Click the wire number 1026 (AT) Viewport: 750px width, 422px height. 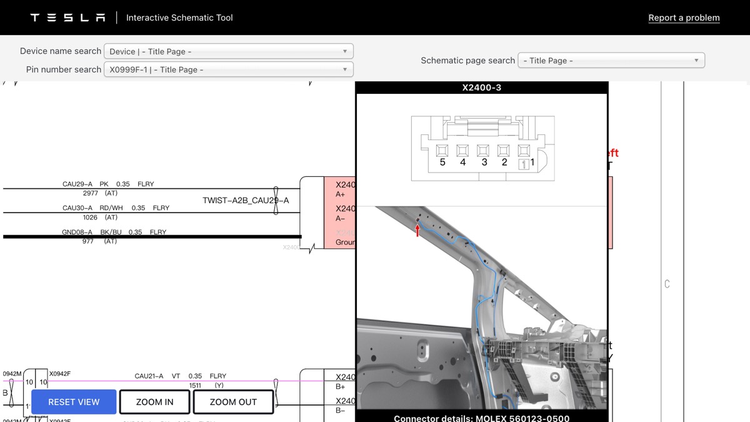100,217
